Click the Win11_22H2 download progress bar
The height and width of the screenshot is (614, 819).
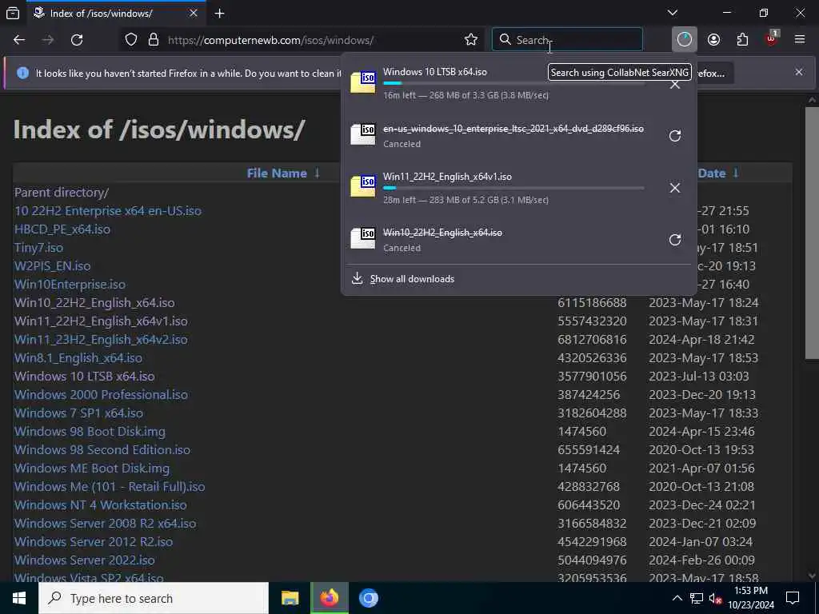513,188
